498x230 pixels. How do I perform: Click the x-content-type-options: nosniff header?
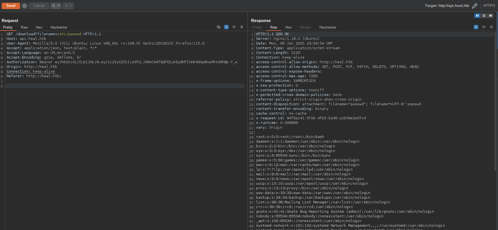(x=290, y=90)
